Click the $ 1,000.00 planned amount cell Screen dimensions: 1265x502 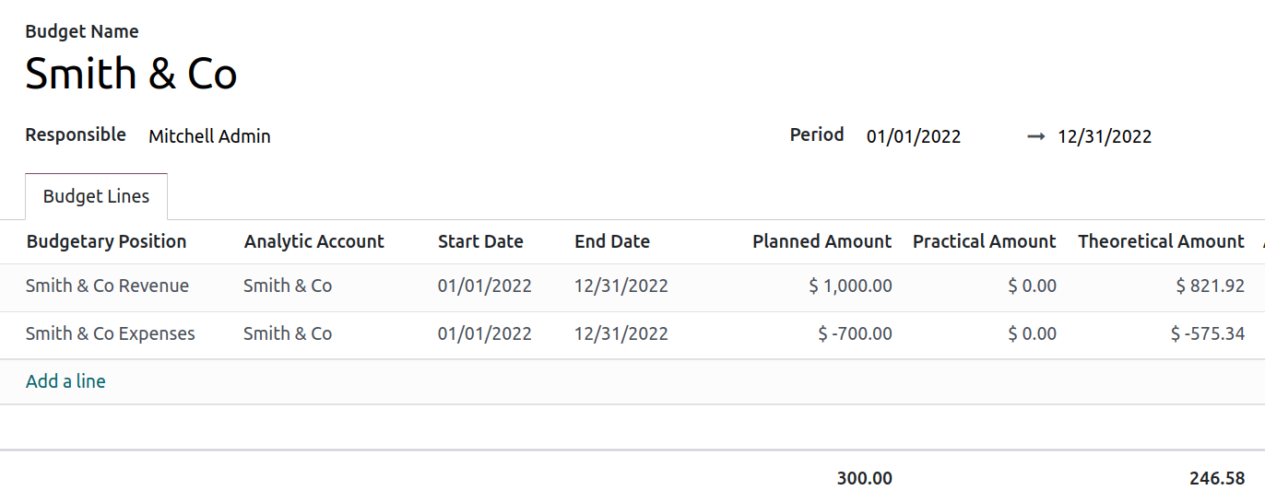pyautogui.click(x=850, y=286)
